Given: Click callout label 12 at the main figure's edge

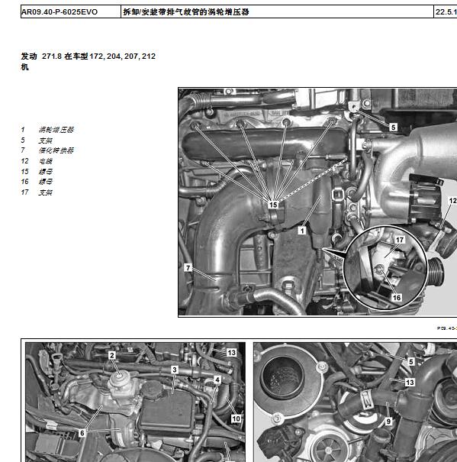Looking at the screenshot, I should coord(452,201).
